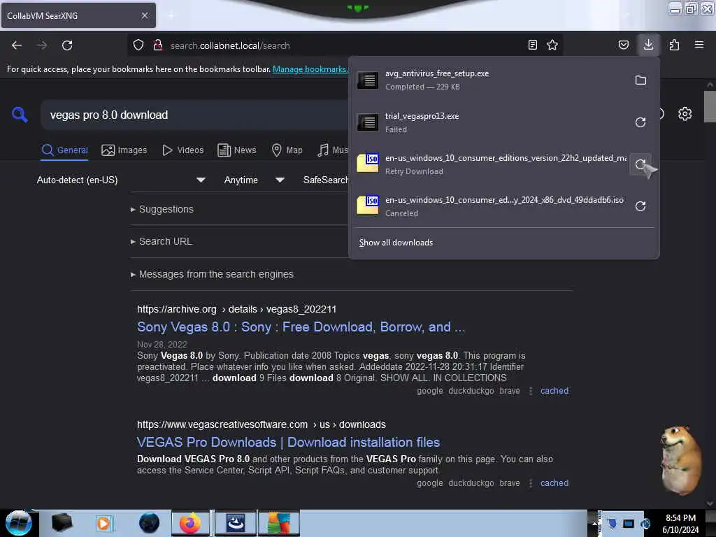The width and height of the screenshot is (716, 537).
Task: Click the https://archive.org result URL text
Action: point(236,309)
